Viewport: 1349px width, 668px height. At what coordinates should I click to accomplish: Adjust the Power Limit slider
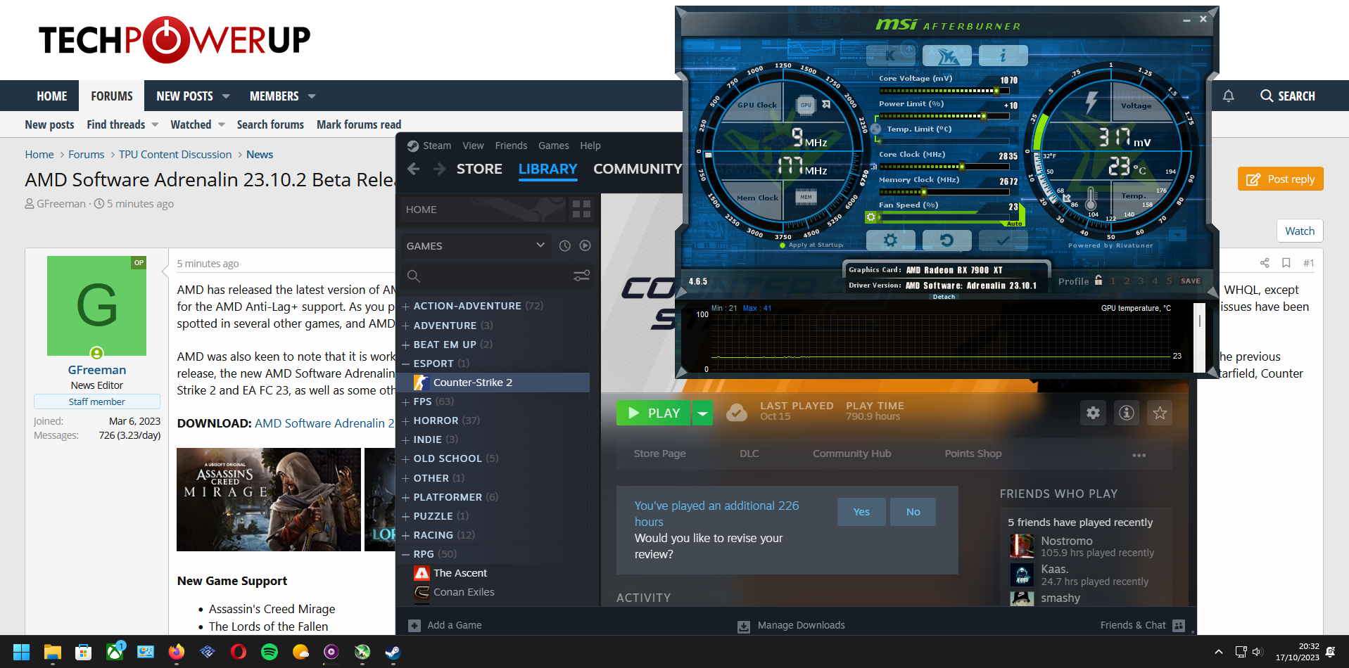(944, 115)
